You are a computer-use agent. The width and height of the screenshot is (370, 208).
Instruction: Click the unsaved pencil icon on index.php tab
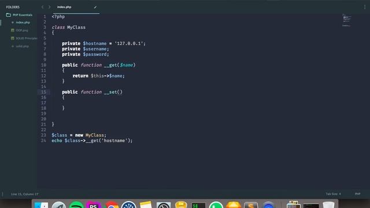95,8
